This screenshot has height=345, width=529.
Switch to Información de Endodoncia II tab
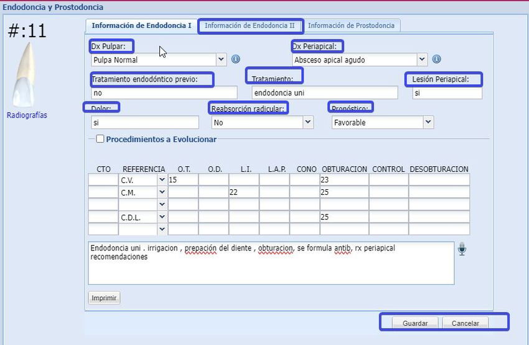point(250,26)
